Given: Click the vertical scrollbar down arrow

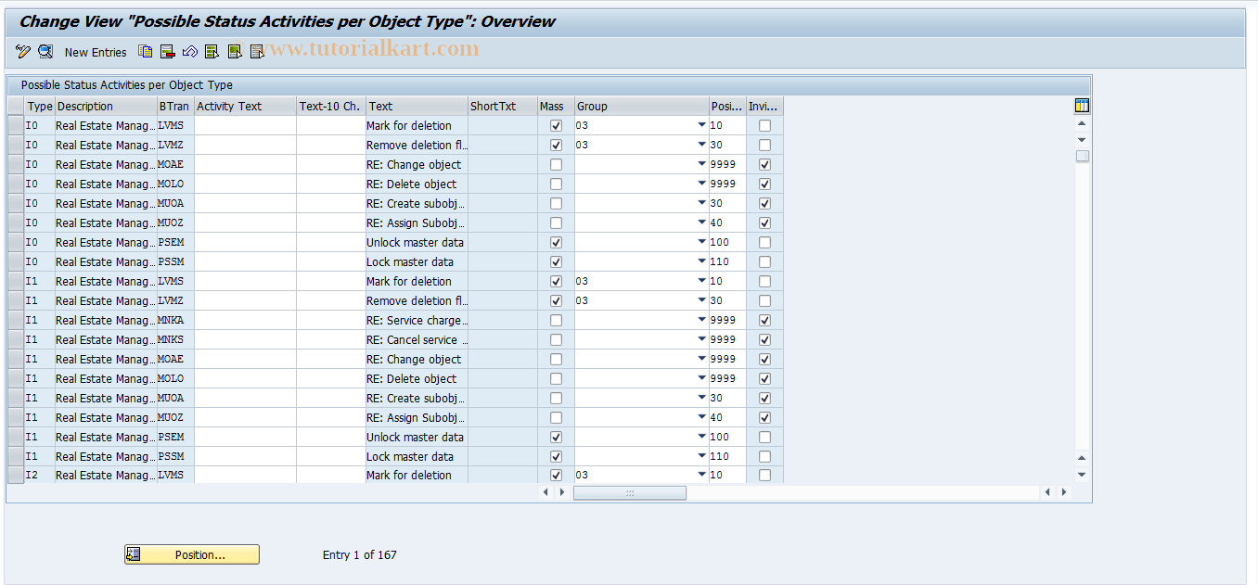Looking at the screenshot, I should 1082,476.
